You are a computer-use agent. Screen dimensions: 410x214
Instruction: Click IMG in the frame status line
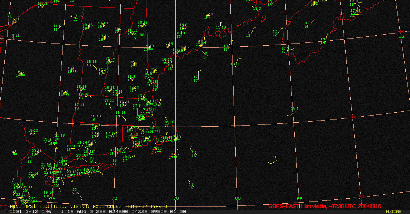(47, 212)
